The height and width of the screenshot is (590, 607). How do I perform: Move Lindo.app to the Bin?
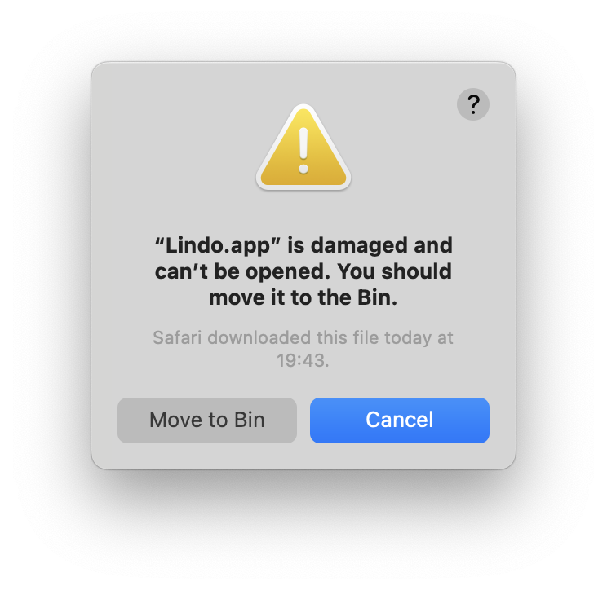(207, 420)
